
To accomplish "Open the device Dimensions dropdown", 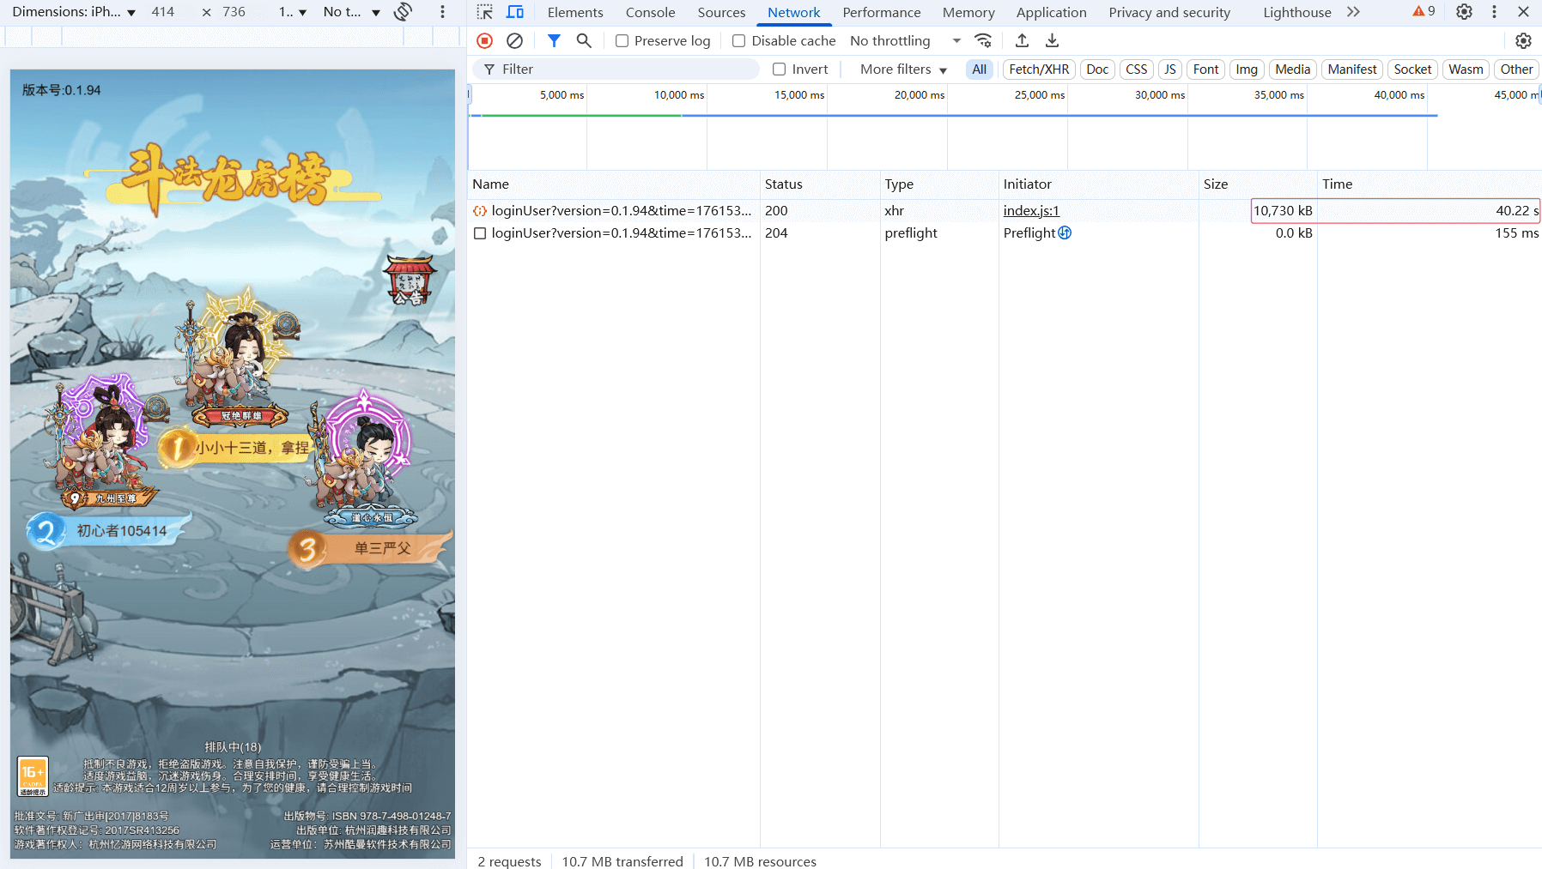I will pyautogui.click(x=74, y=12).
